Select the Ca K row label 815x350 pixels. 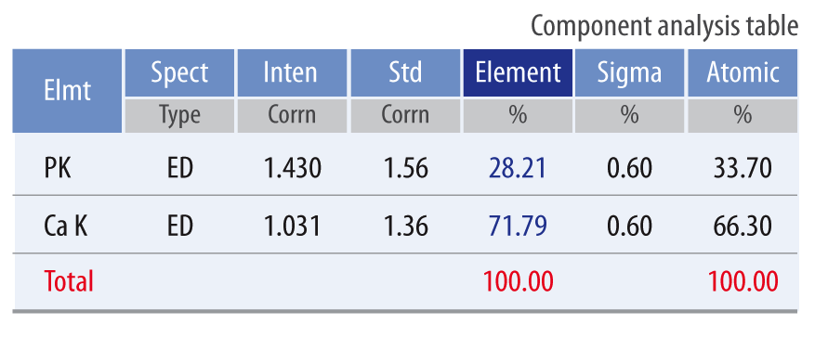click(66, 226)
